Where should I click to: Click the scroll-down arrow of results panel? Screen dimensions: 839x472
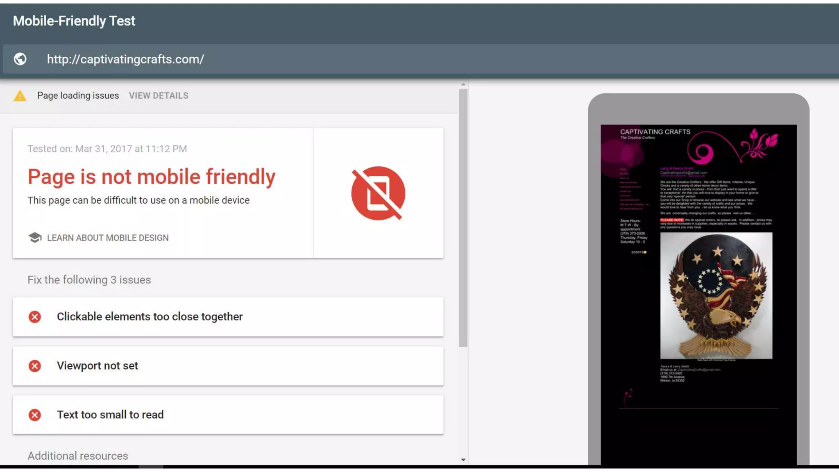coord(463,460)
